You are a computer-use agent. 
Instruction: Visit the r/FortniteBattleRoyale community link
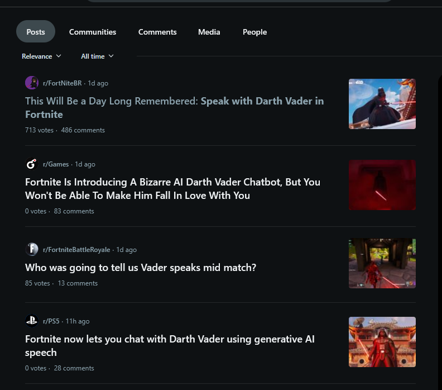[76, 250]
